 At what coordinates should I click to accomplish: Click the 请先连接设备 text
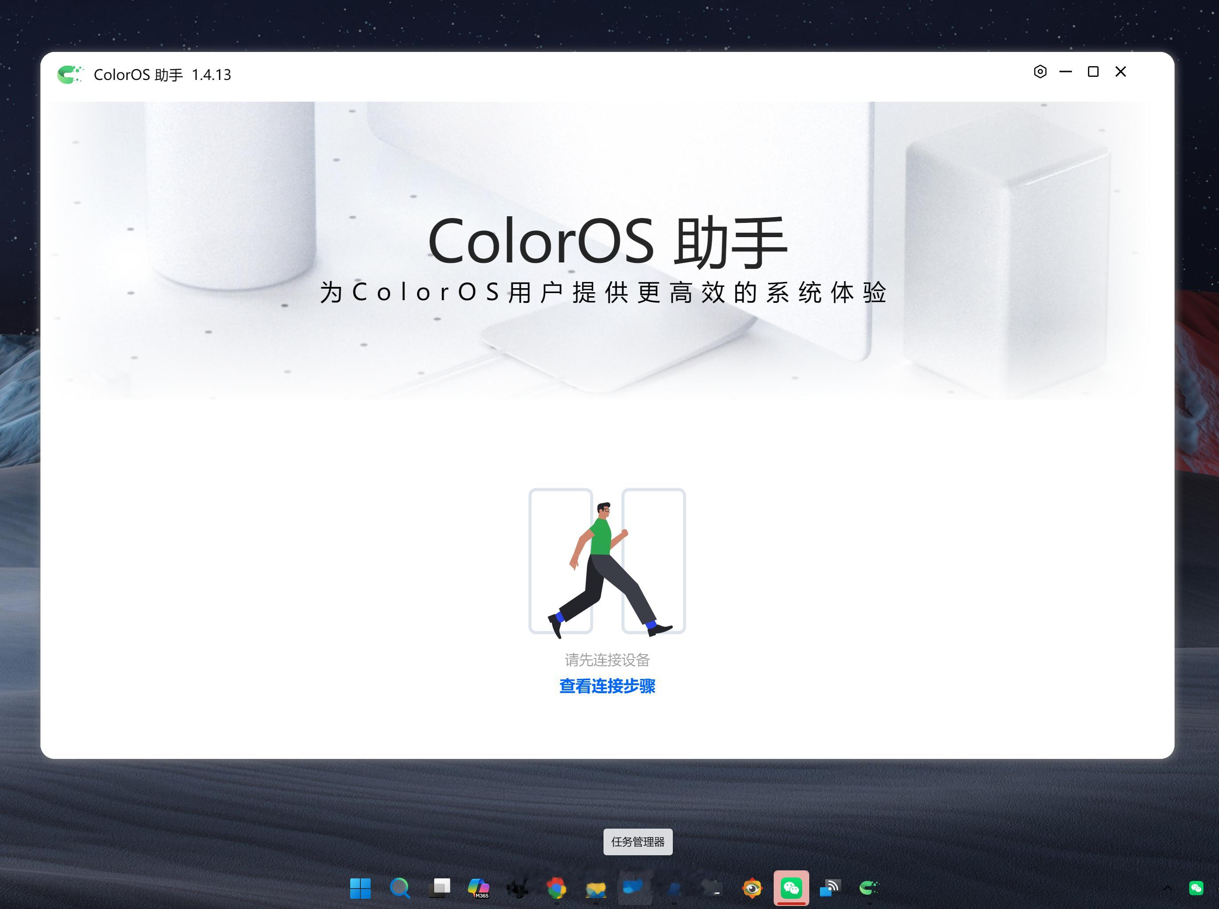(x=608, y=660)
